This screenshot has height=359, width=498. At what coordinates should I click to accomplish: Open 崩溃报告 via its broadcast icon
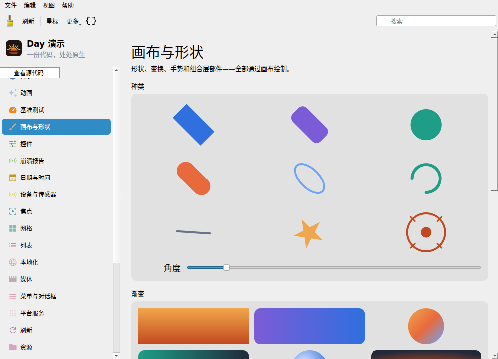pyautogui.click(x=13, y=161)
